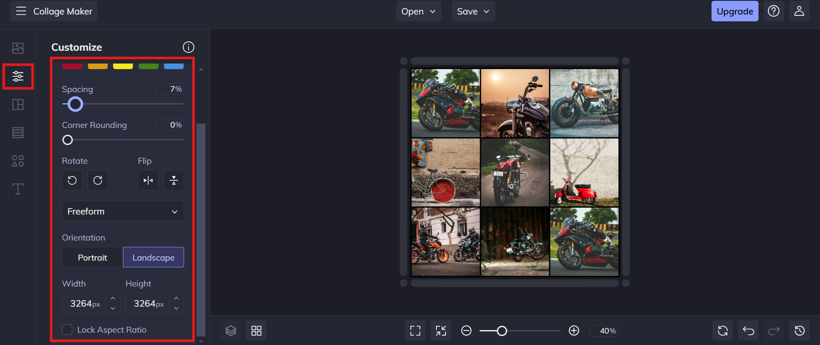The image size is (820, 345).
Task: Expand the Freeform aspect ratio dropdown
Action: click(x=123, y=211)
